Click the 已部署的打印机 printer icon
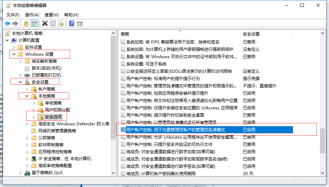The width and height of the screenshot is (329, 187). [x=27, y=75]
